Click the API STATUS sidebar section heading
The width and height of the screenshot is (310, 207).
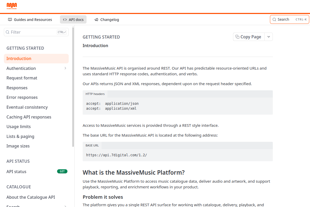click(18, 161)
